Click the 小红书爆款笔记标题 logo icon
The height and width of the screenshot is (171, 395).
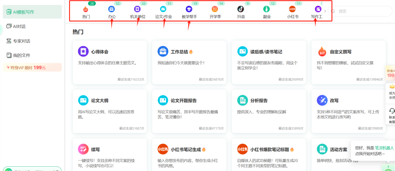(242, 149)
